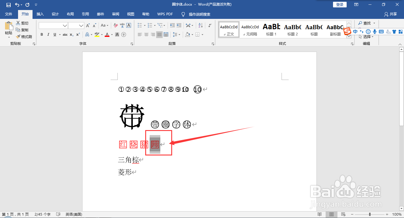Click the Phonetic guide (wén) icon
The height and width of the screenshot is (218, 404).
tap(122, 26)
